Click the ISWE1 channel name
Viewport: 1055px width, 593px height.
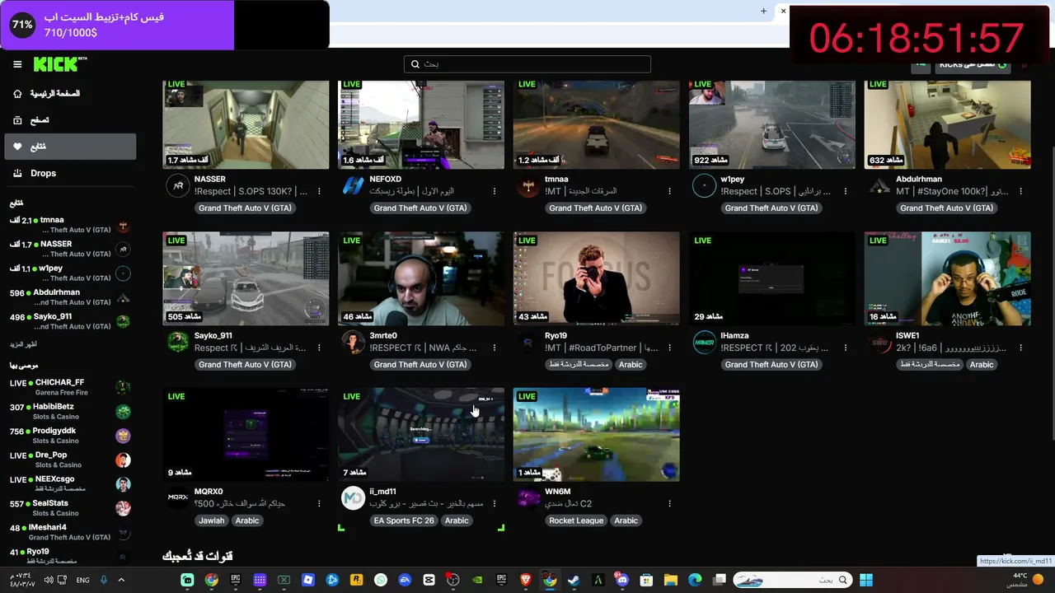click(x=907, y=336)
